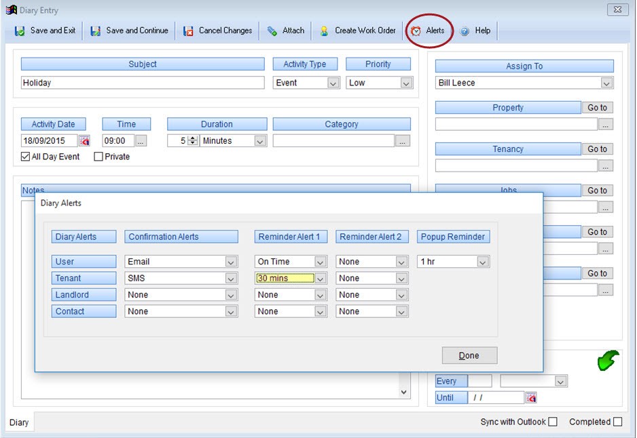Click the Done button in Diary Alerts
Image resolution: width=637 pixels, height=438 pixels.
[469, 355]
